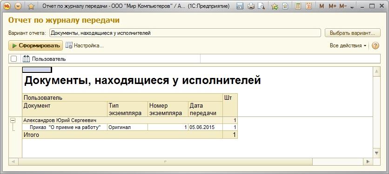This screenshot has height=174, width=389.
Task: Open the calculator icon
Action: pyautogui.click(x=298, y=6)
